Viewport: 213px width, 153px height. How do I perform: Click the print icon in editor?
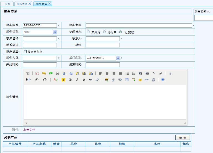tap(57, 73)
